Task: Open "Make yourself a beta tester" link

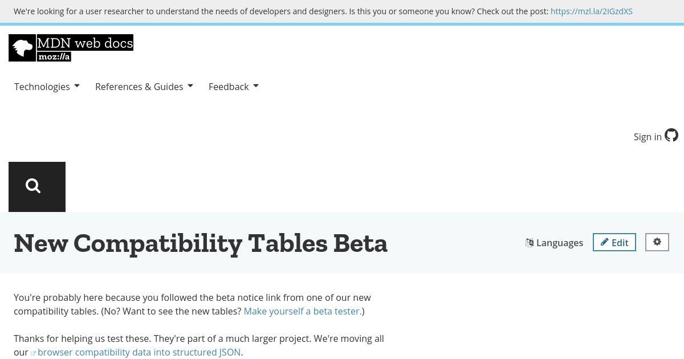Action: 303,311
